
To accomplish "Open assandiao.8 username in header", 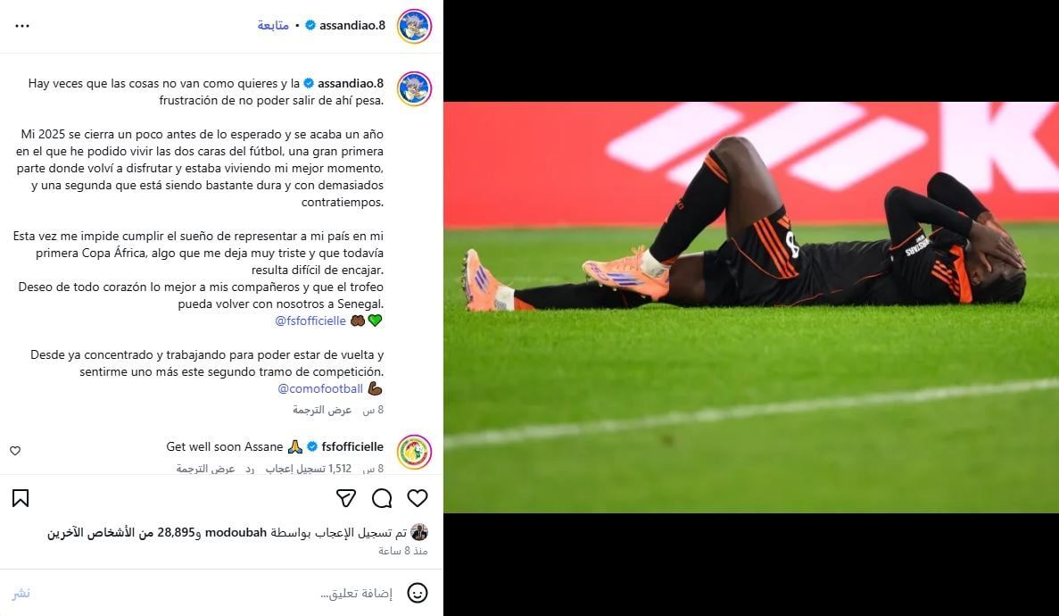I will tap(352, 26).
